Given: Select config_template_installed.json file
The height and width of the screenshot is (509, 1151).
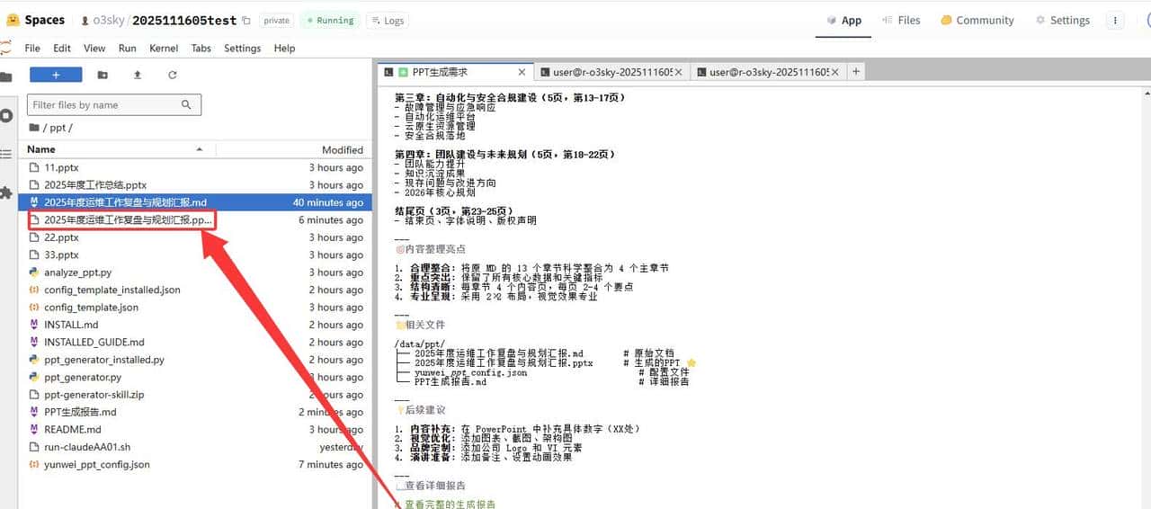Looking at the screenshot, I should 194,290.
